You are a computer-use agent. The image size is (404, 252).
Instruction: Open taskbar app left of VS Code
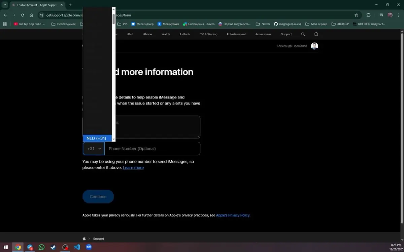click(65, 247)
